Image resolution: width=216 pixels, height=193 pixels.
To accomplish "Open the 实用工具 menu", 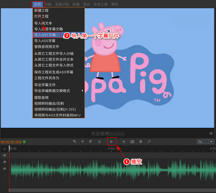I will pyautogui.click(x=100, y=4).
